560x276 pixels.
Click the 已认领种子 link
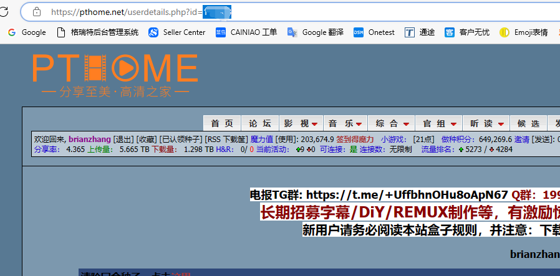tap(181, 140)
